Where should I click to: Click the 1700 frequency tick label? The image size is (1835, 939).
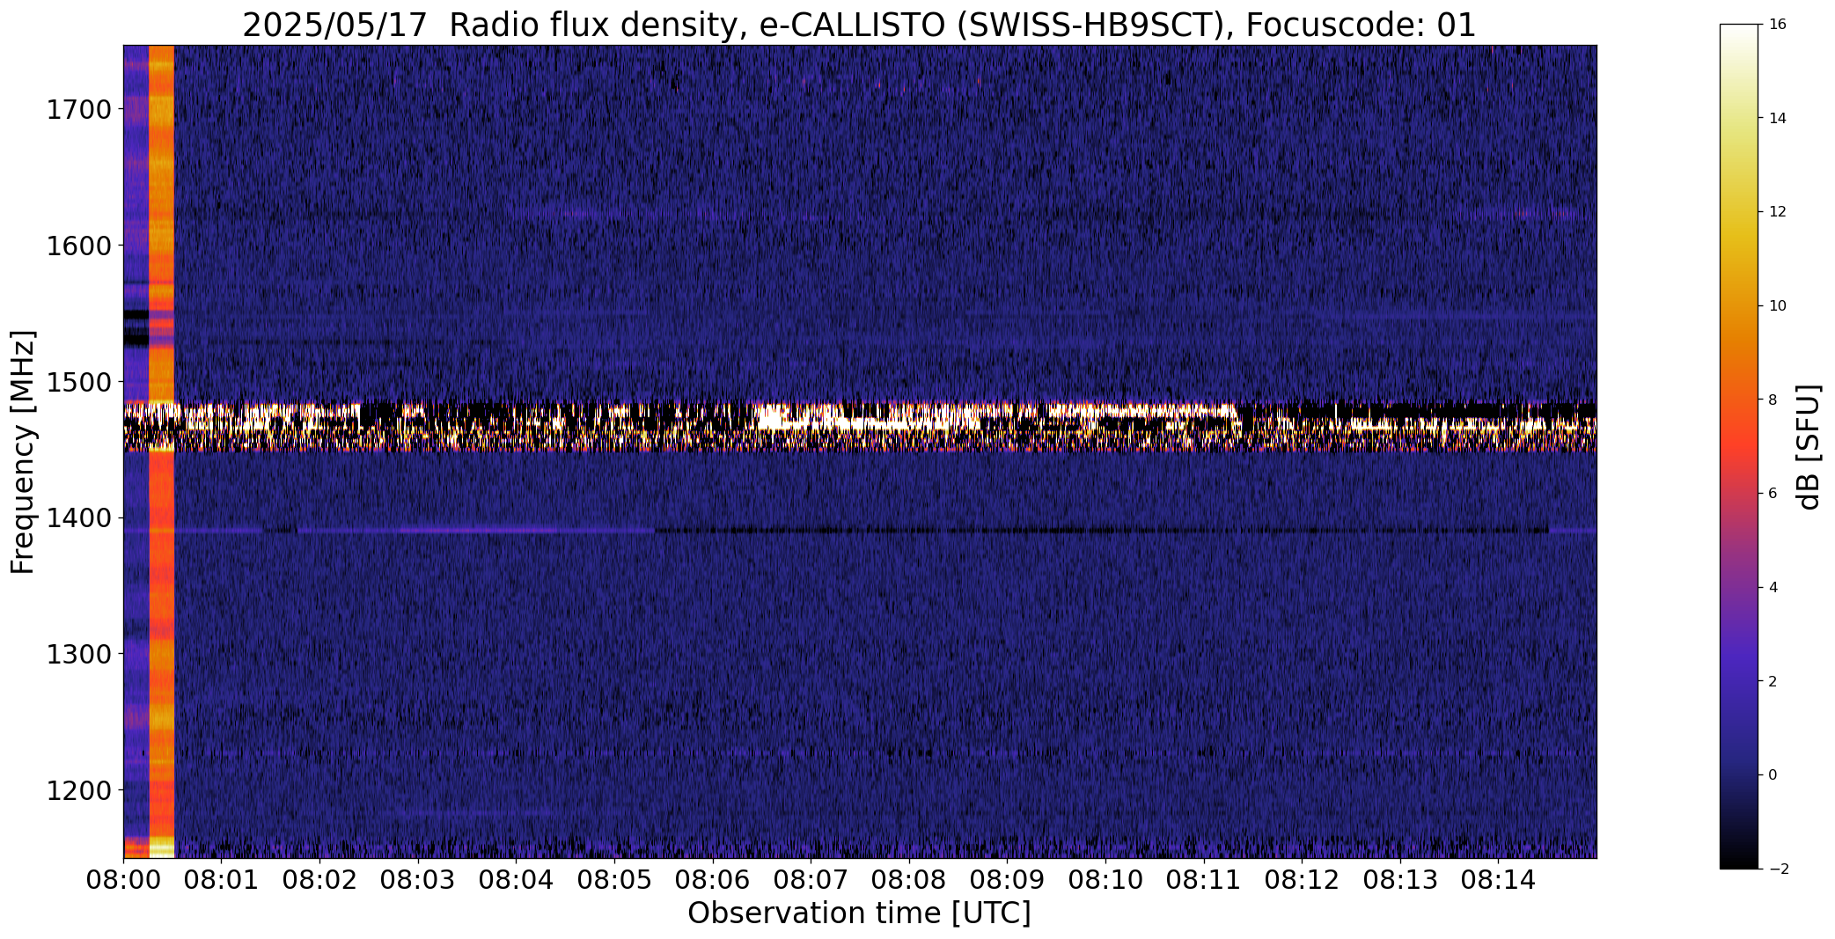(x=79, y=110)
